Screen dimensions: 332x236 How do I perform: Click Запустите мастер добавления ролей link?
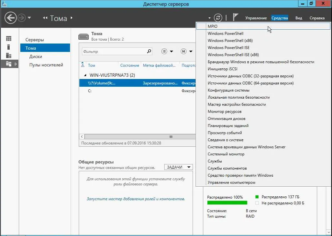[x=136, y=199]
